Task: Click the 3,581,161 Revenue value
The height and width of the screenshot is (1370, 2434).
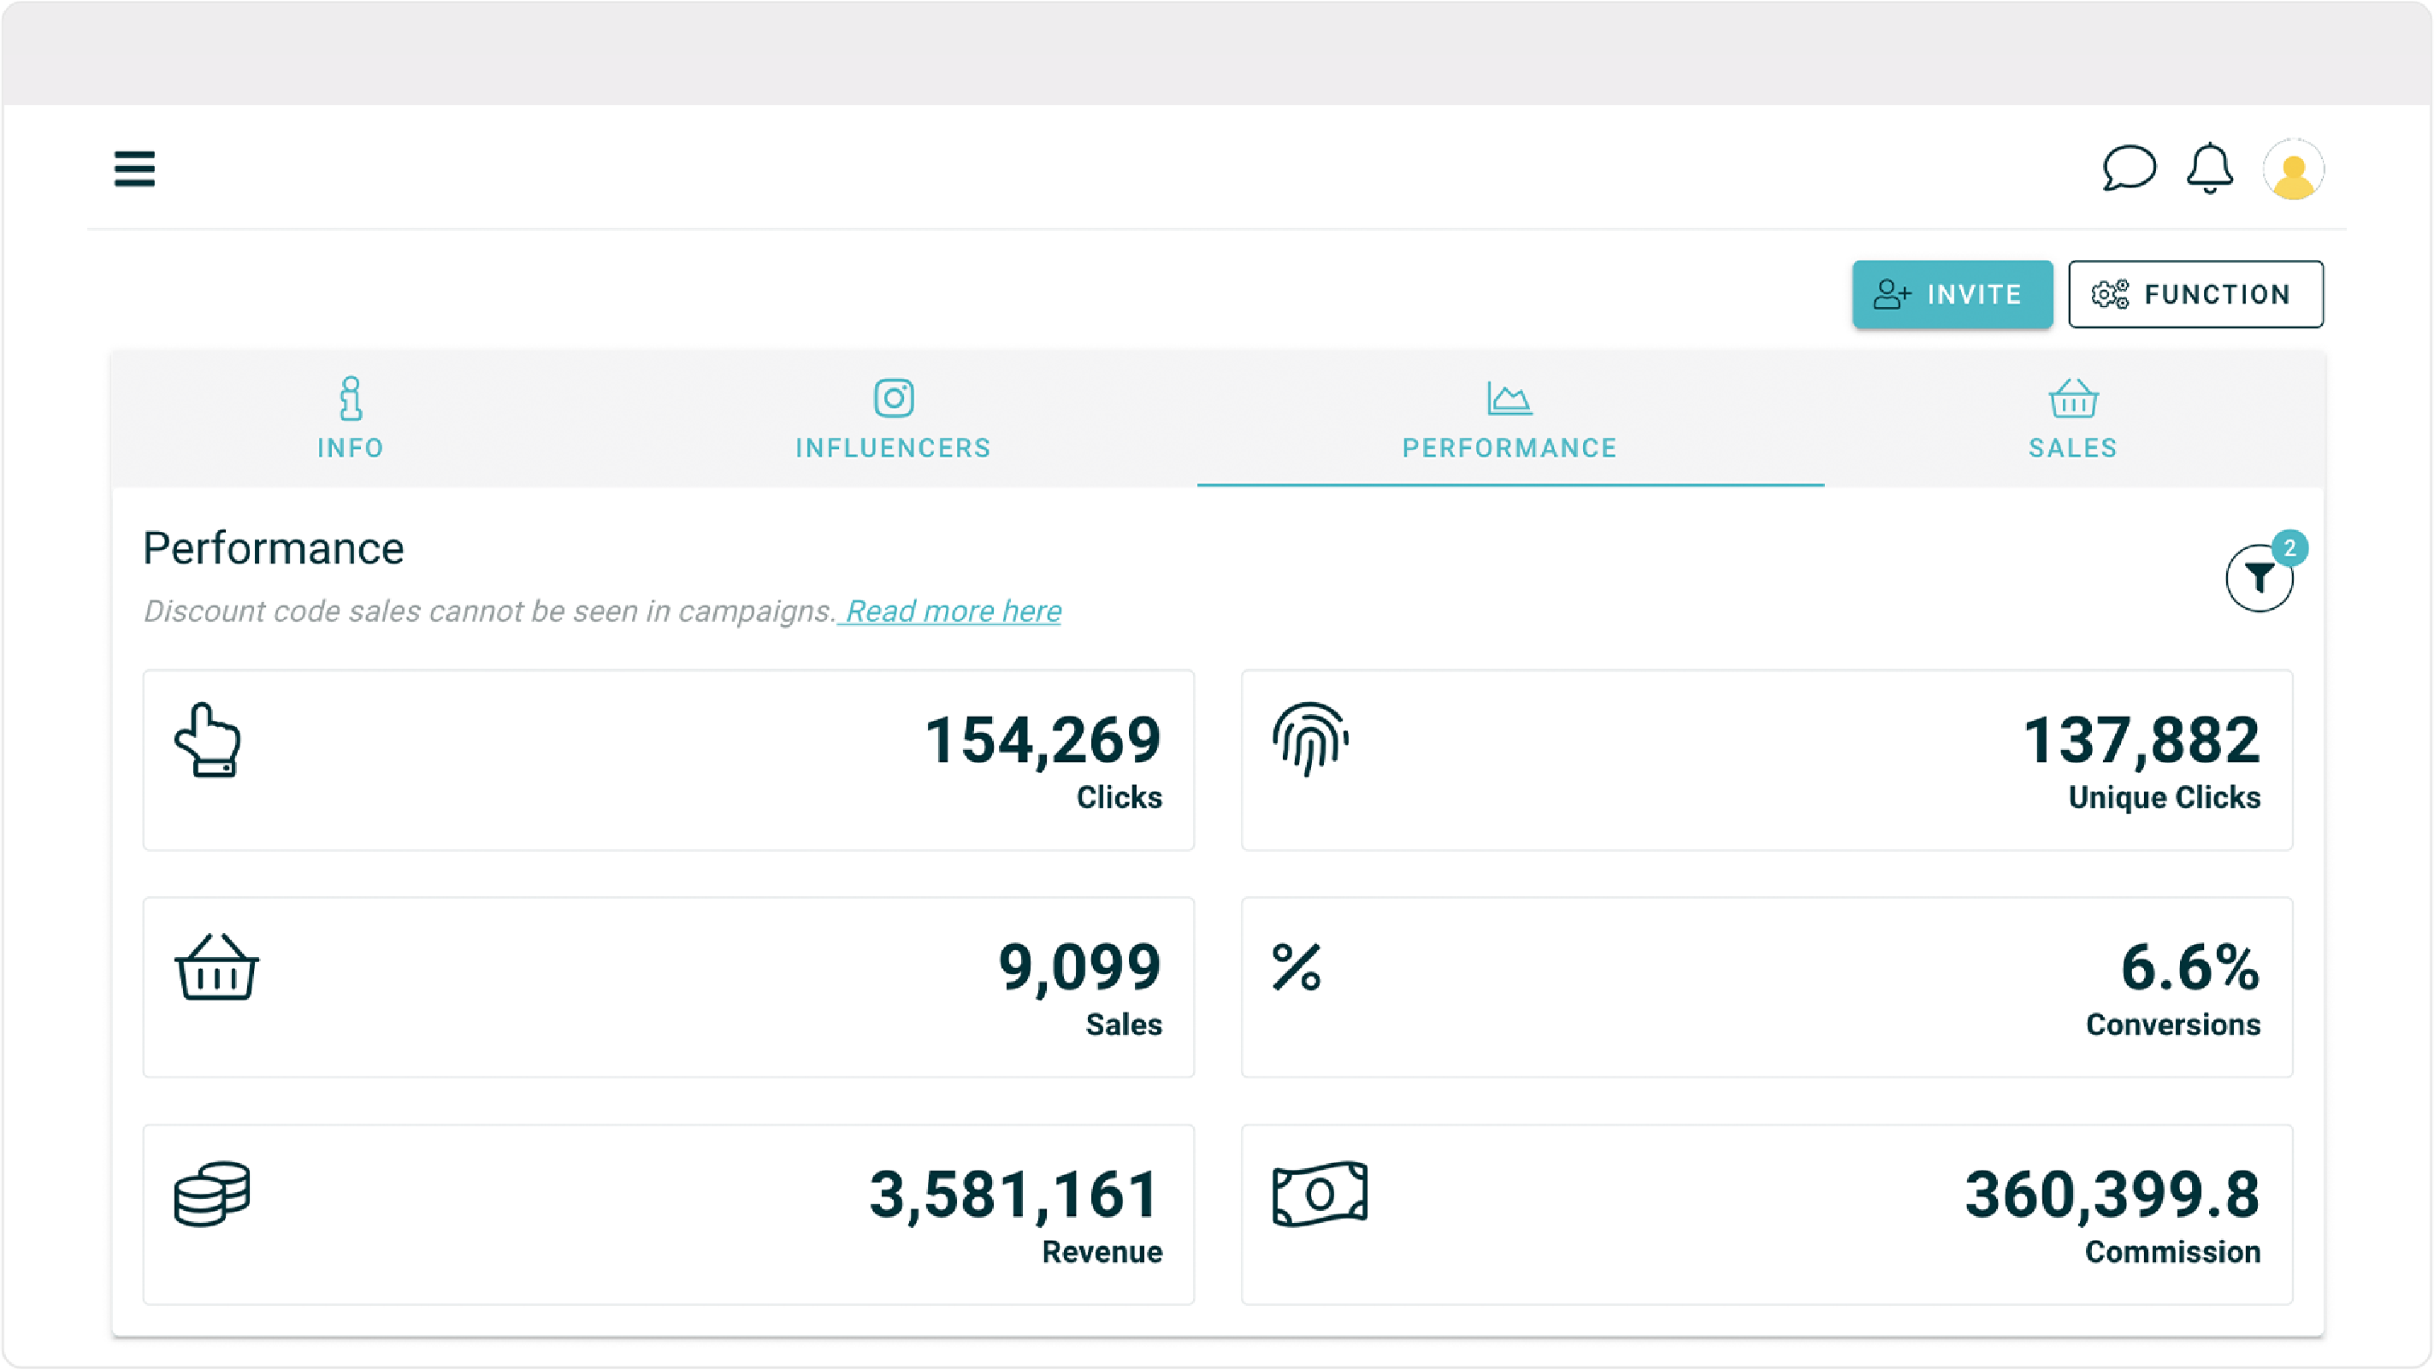Action: coord(1013,1195)
